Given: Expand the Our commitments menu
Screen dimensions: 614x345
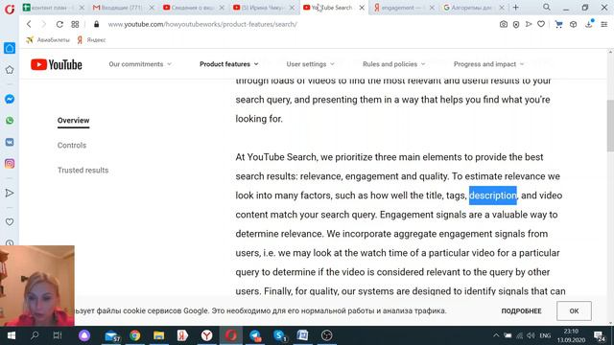Looking at the screenshot, I should pos(140,64).
